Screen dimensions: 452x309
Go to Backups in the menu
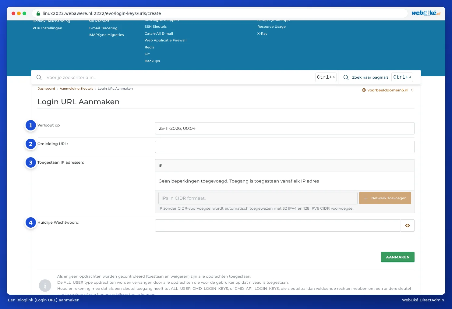point(152,61)
